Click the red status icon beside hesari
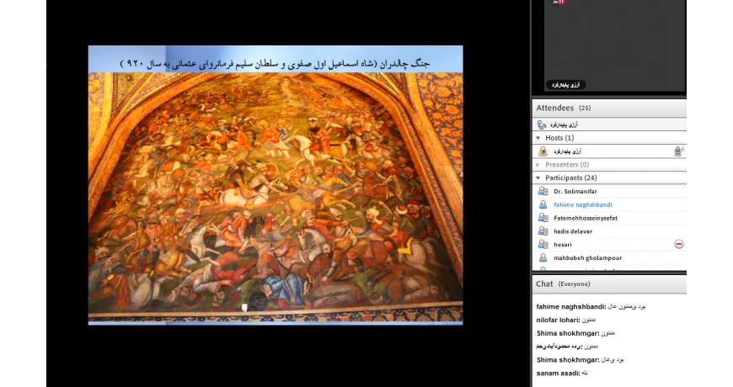 (679, 244)
